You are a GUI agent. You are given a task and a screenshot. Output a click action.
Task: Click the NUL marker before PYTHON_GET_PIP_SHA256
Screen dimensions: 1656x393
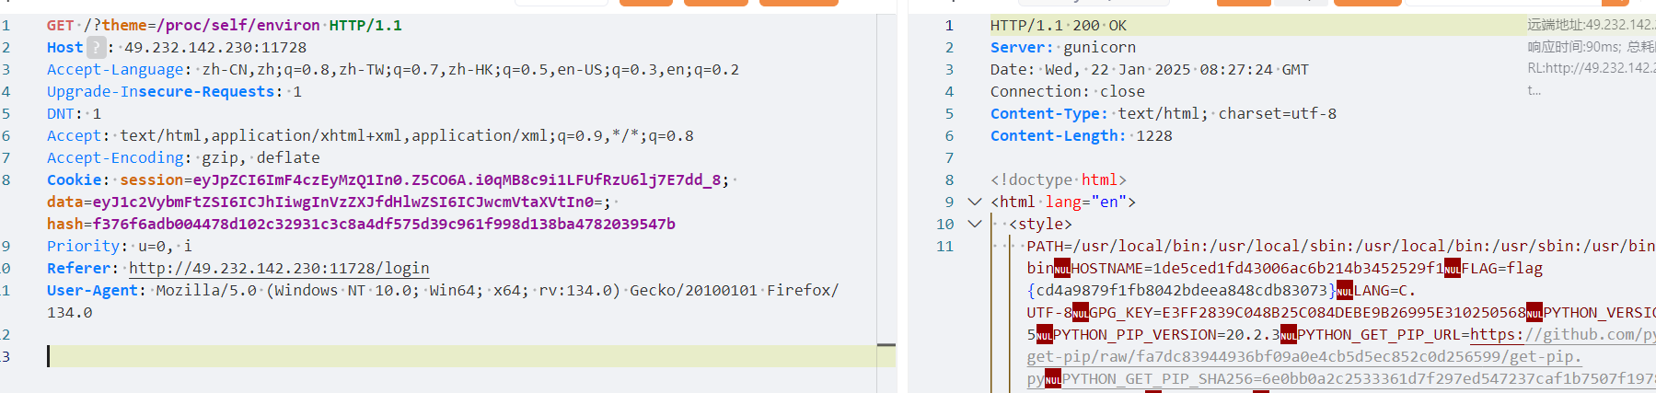coord(1053,379)
